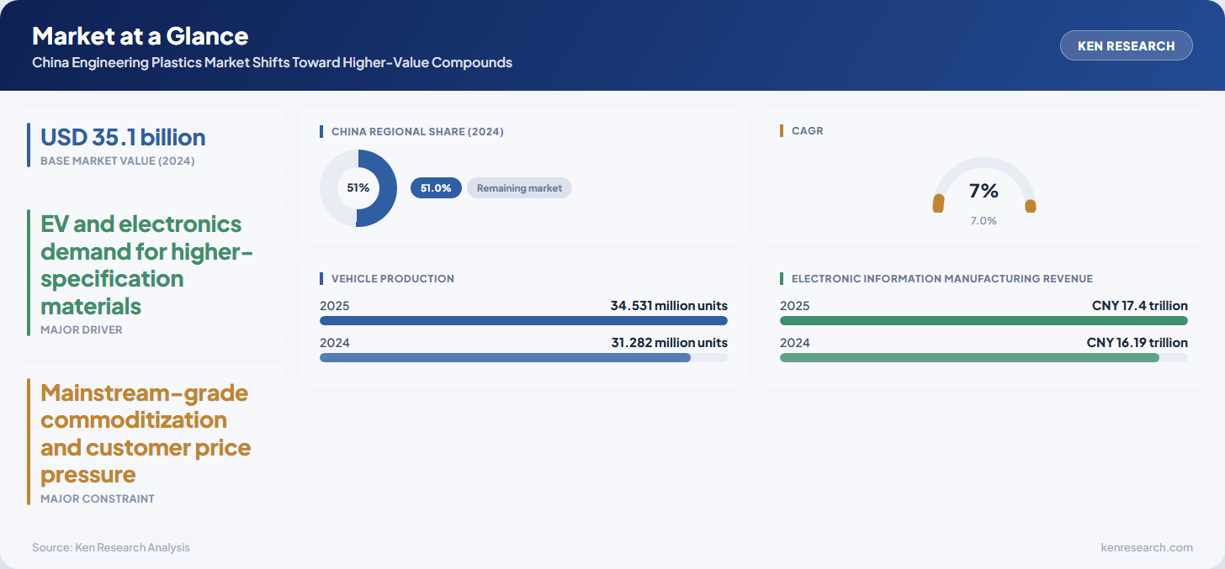Click the Vehicle Production heading
This screenshot has height=569, width=1225.
click(392, 278)
